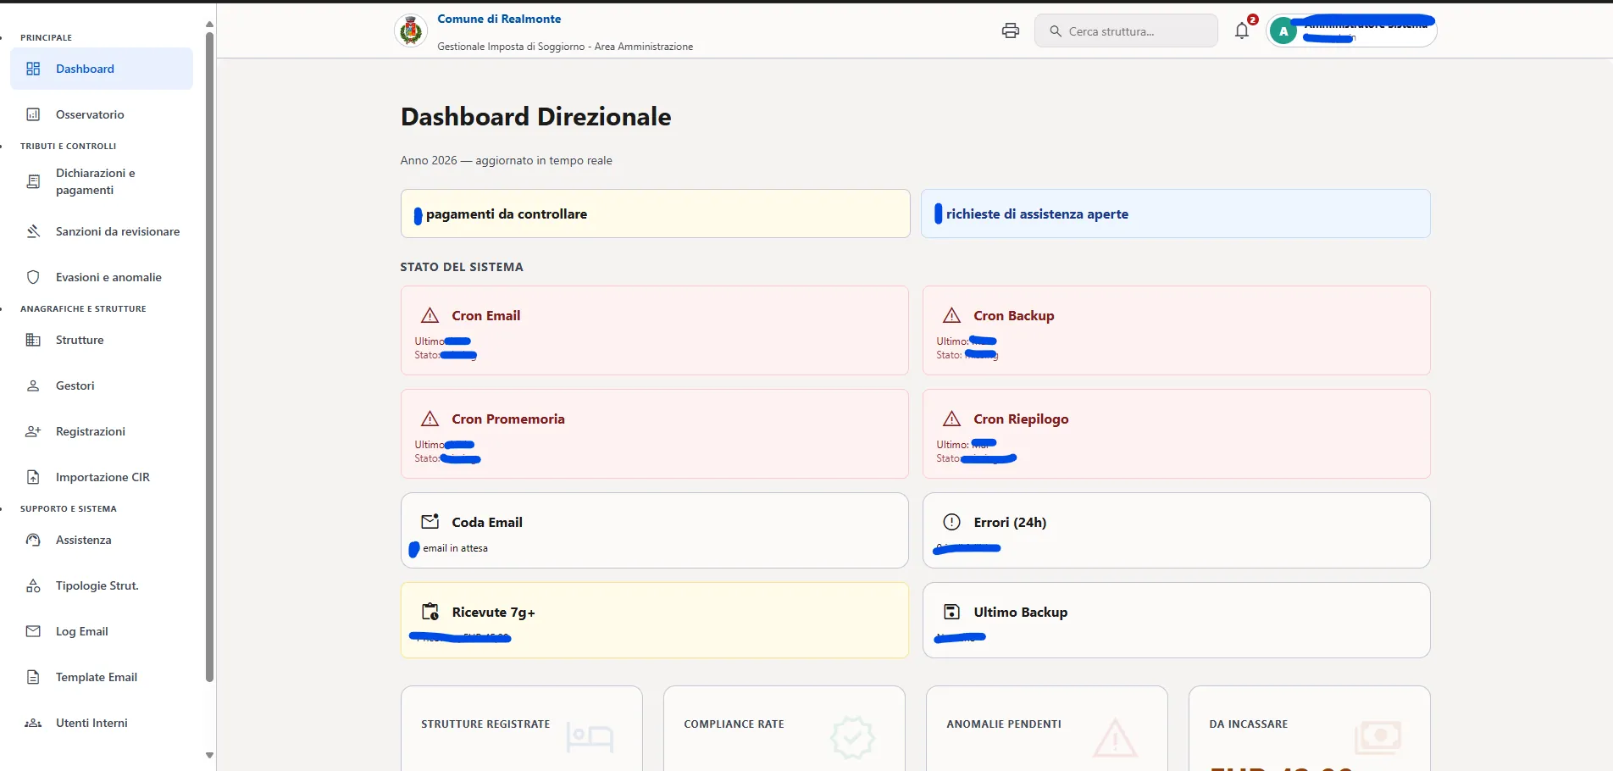Click the Dichiarazioni e pagamenti receipt icon
This screenshot has width=1613, height=771.
click(x=33, y=181)
